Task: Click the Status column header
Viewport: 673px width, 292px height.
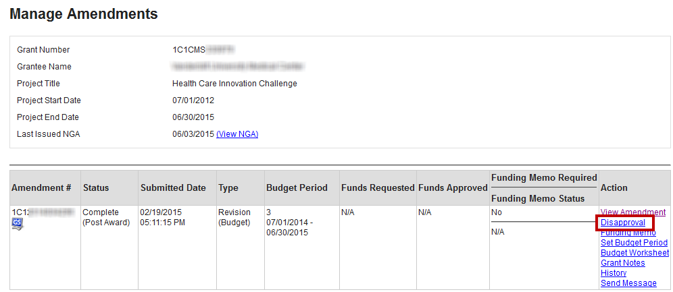Action: tap(96, 187)
